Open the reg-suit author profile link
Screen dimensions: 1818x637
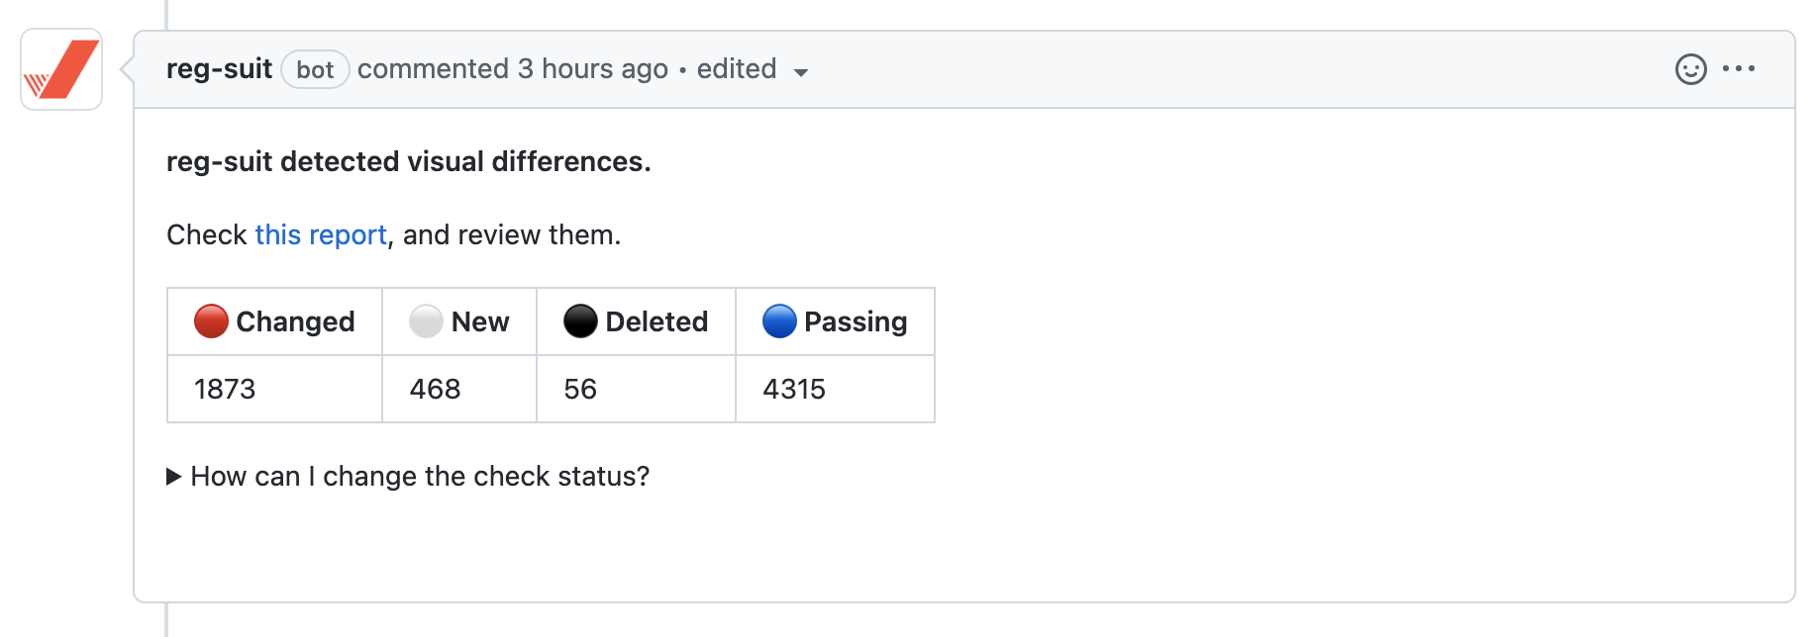point(219,69)
